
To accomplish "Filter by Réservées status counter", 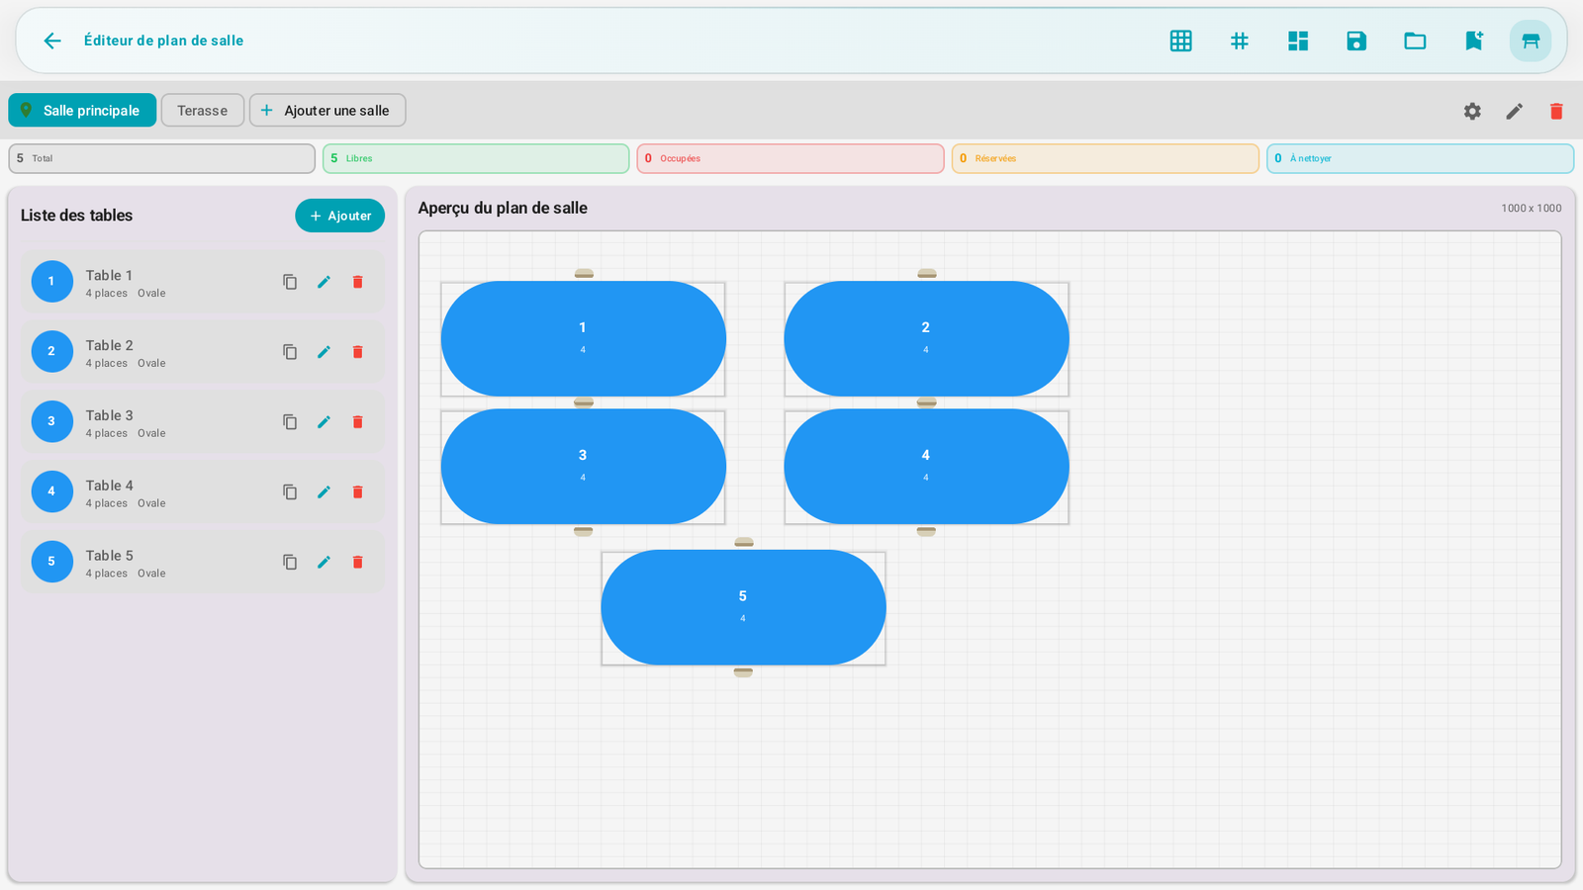I will [1105, 158].
